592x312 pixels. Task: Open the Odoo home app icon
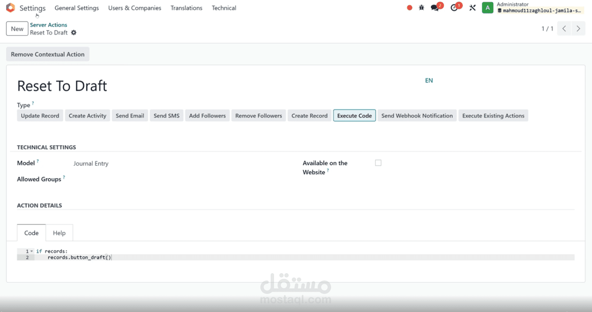(10, 8)
